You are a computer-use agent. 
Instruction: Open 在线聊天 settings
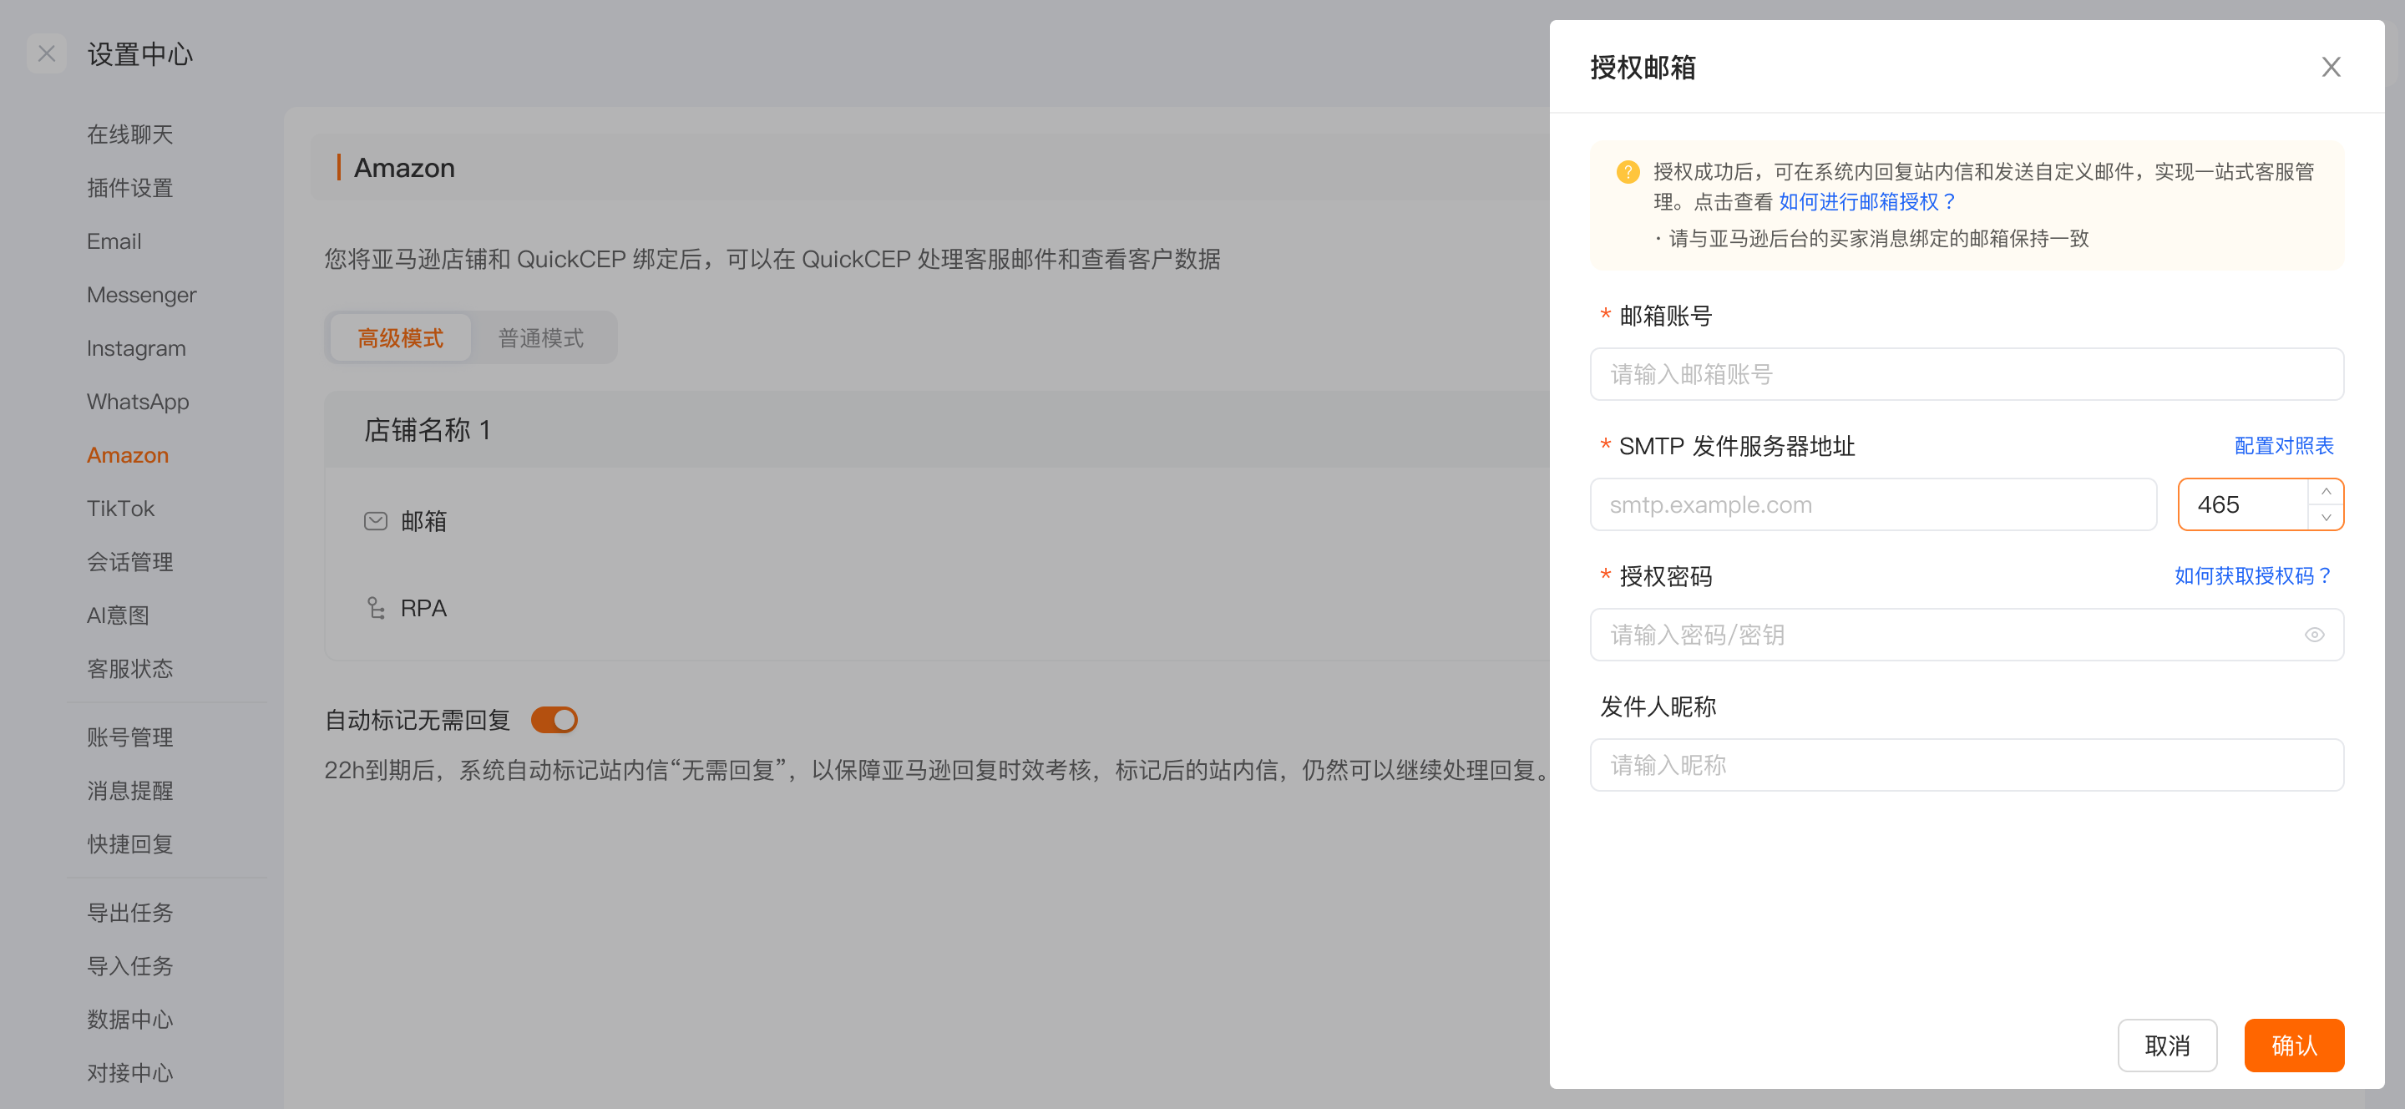point(129,134)
